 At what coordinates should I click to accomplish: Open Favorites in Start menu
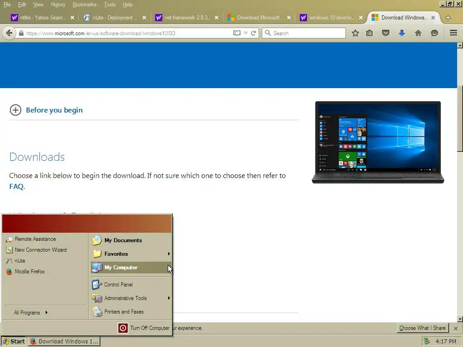131,254
